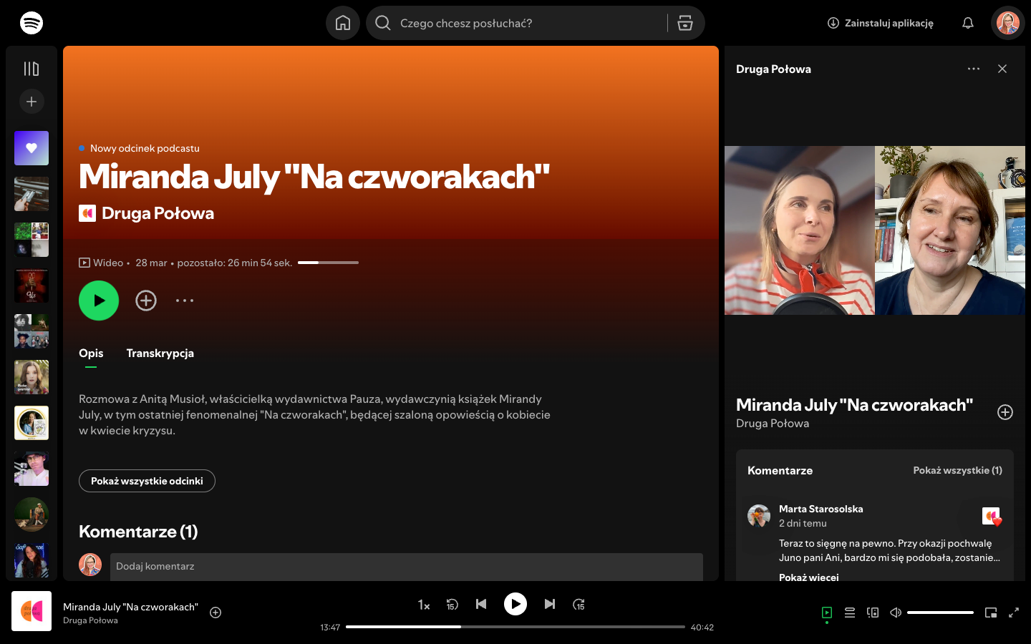1031x644 pixels.
Task: Click the episode progress bar near 'pozostało'
Action: [328, 263]
